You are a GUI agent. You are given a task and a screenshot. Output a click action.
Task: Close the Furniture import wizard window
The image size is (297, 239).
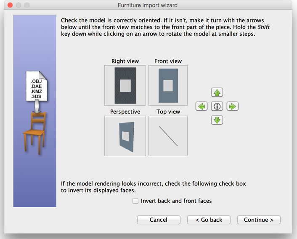click(x=8, y=5)
